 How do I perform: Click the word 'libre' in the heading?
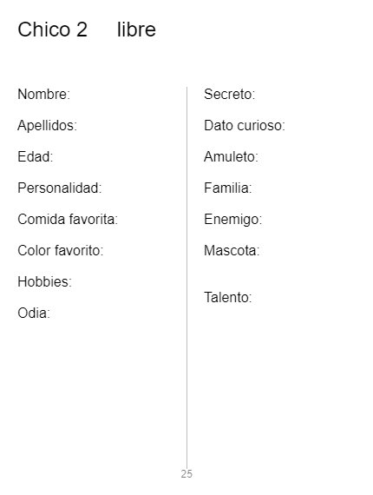coord(136,30)
